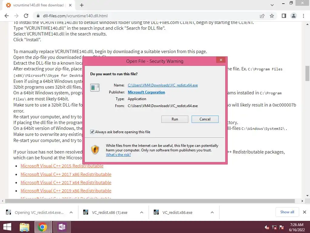The image size is (310, 233).
Task: Open the VC_redist.x64.exe file path link
Action: pyautogui.click(x=163, y=85)
